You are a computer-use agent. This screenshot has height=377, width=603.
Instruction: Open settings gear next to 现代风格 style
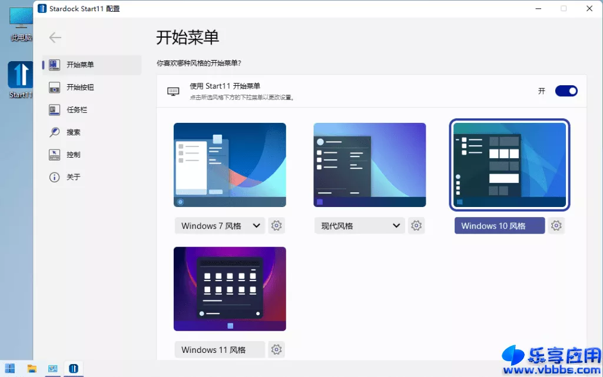point(416,225)
